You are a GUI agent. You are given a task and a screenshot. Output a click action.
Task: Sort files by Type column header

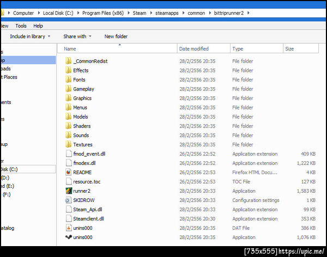click(x=257, y=49)
